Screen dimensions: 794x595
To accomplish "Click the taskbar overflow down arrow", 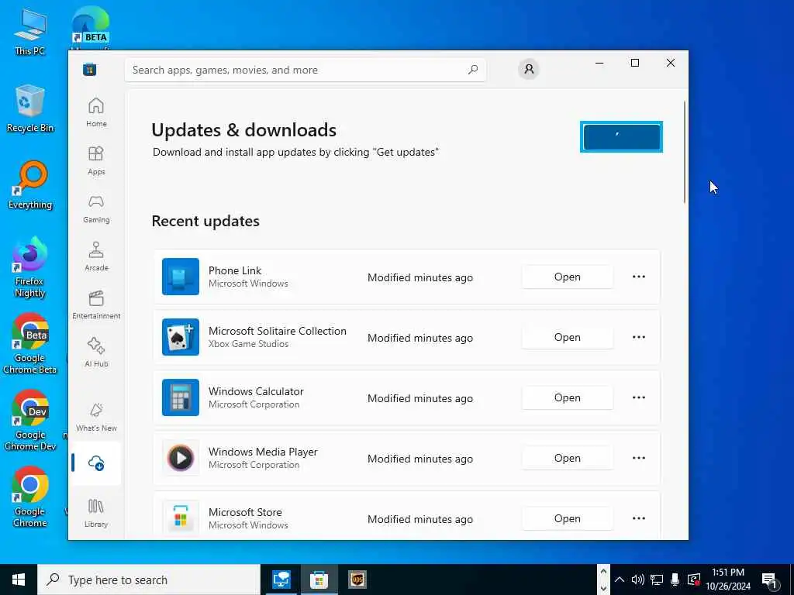I will click(603, 589).
